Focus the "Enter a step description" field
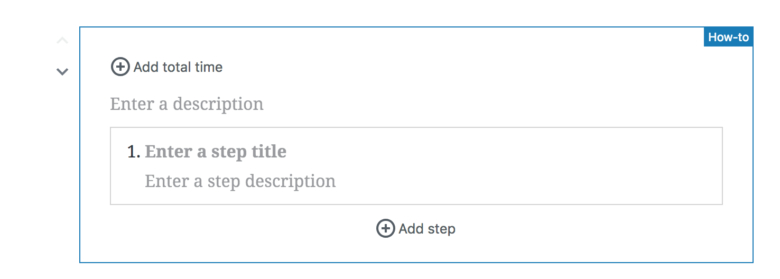The image size is (780, 279). [240, 182]
